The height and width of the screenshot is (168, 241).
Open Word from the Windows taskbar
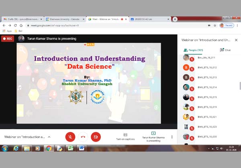click(x=82, y=148)
